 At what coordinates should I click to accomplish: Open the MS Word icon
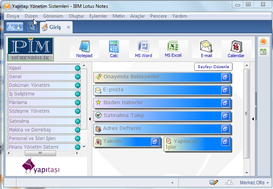point(143,47)
